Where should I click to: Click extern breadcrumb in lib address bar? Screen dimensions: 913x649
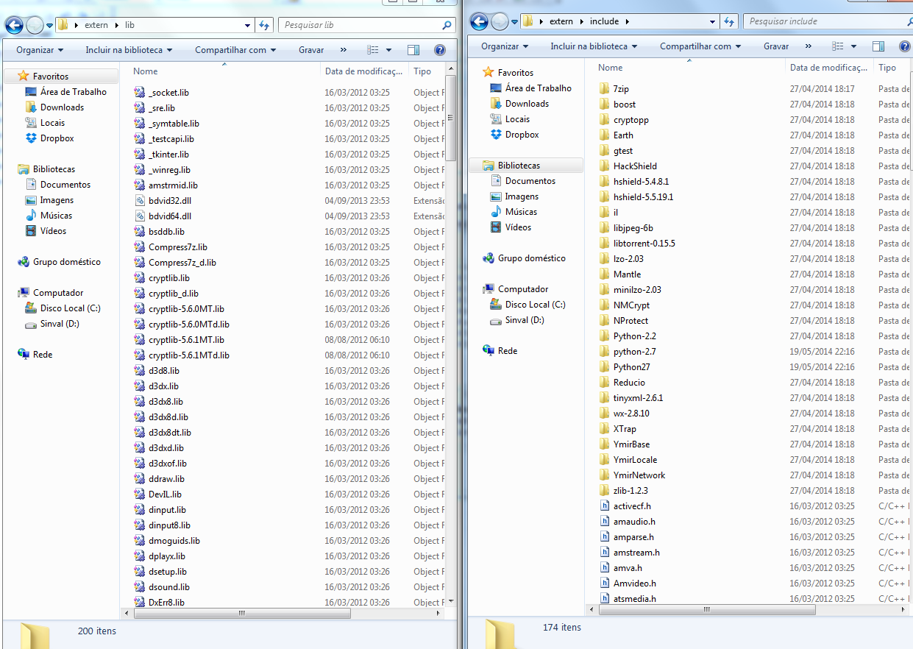[96, 25]
